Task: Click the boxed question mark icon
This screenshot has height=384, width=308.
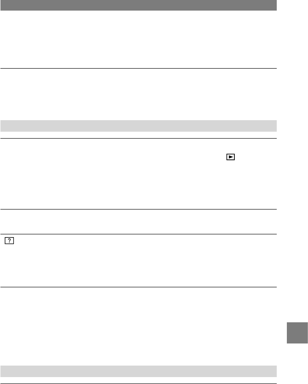Action: (x=9, y=241)
